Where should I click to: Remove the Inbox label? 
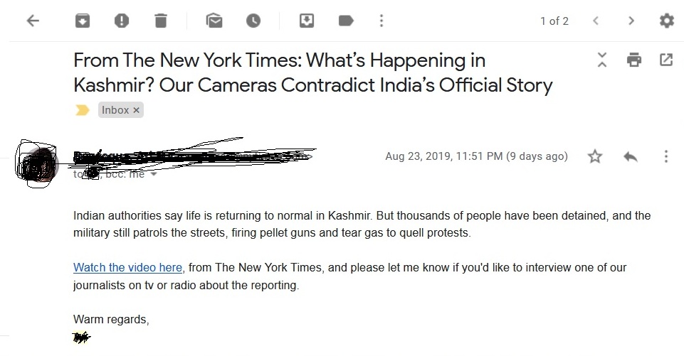(136, 110)
